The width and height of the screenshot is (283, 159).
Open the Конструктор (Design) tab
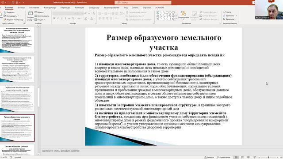tap(50, 8)
